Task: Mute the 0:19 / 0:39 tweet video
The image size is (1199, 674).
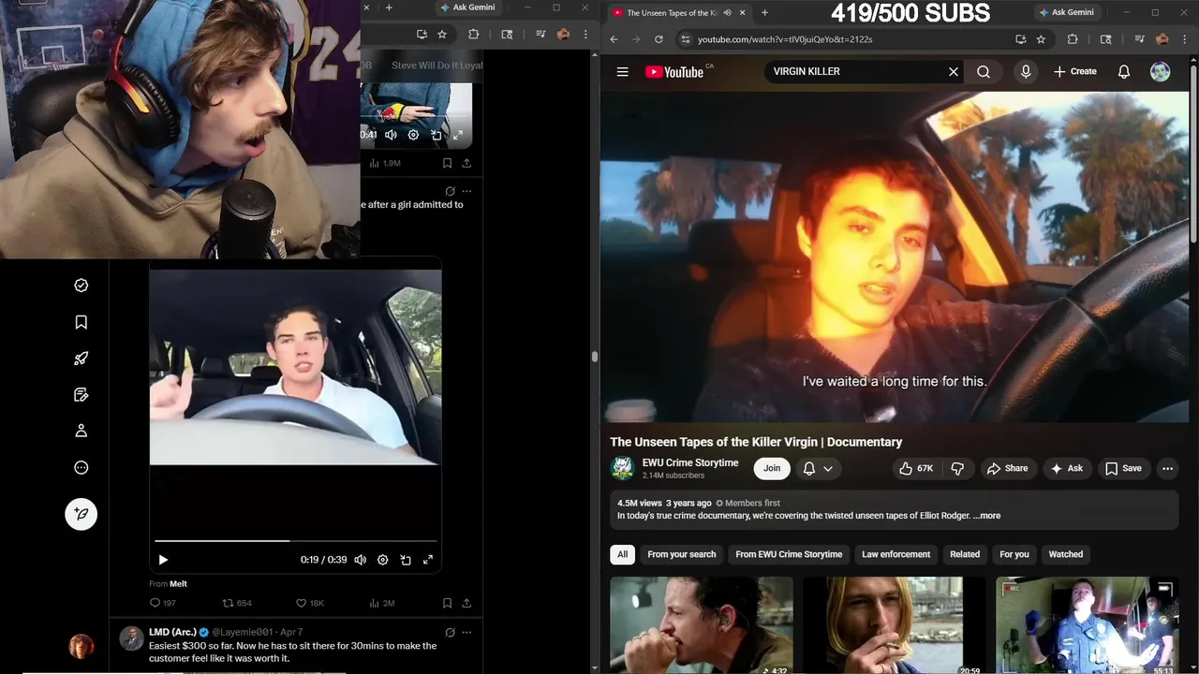Action: point(361,560)
